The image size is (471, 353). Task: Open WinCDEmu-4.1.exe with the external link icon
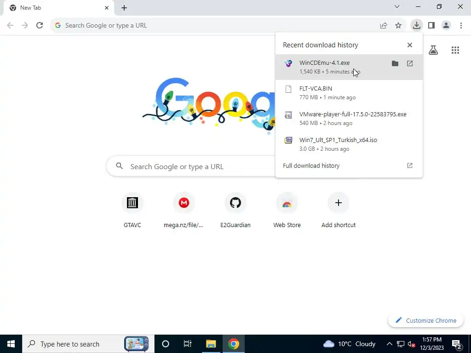tap(410, 63)
